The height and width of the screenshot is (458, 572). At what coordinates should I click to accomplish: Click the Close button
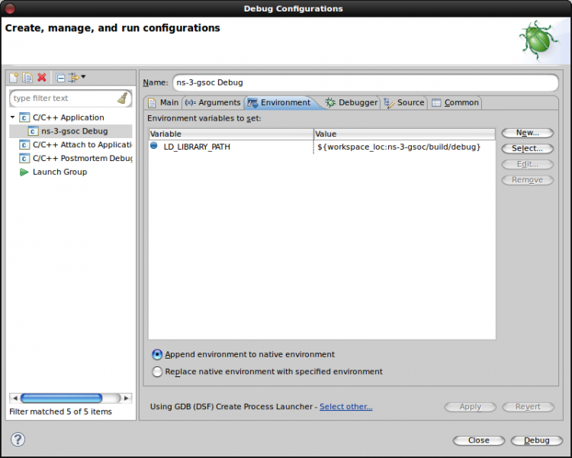[x=479, y=440]
